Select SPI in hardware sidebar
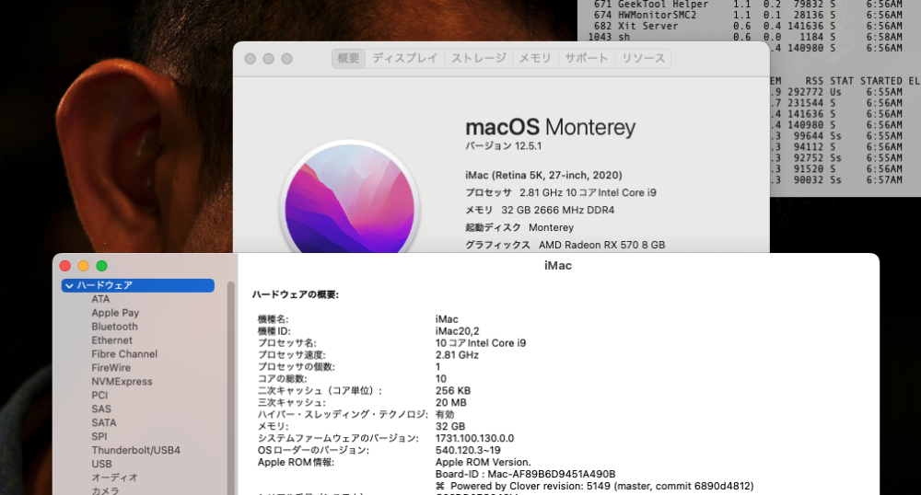Screen dimensions: 921x495 pos(99,436)
